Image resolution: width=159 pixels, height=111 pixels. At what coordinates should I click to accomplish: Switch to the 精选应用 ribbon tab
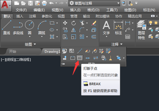(x=135, y=16)
